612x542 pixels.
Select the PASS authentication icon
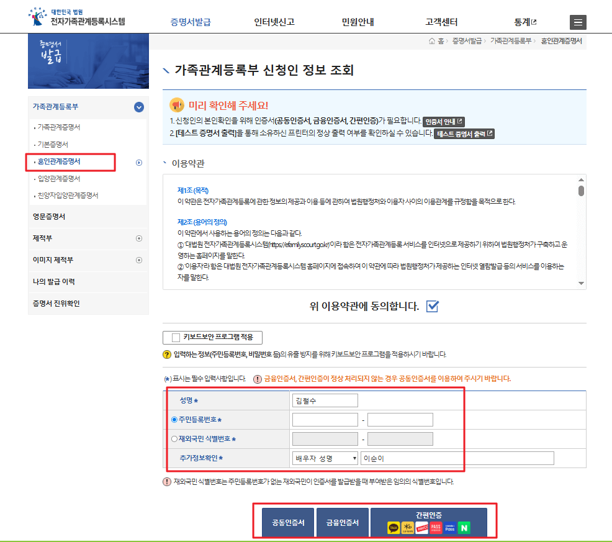tap(434, 526)
